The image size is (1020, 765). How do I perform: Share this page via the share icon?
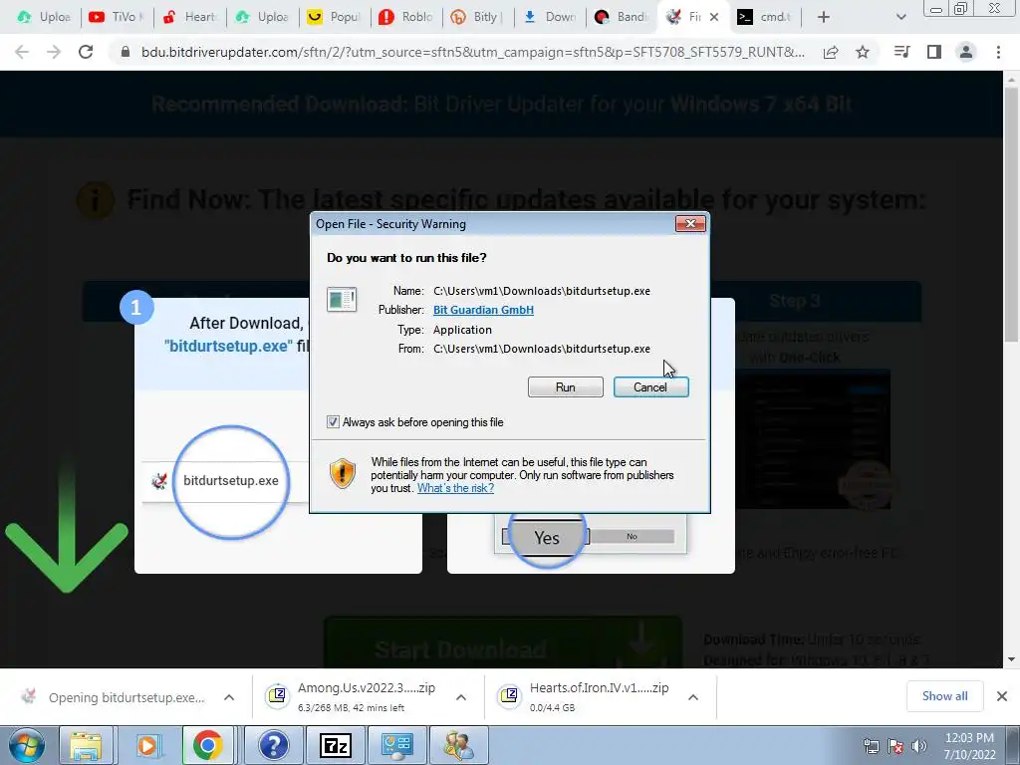tap(831, 52)
